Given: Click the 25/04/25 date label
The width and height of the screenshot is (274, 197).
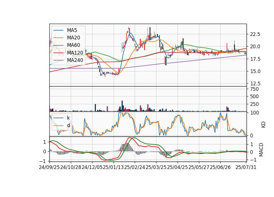Looking at the screenshot, I should point(178,167).
